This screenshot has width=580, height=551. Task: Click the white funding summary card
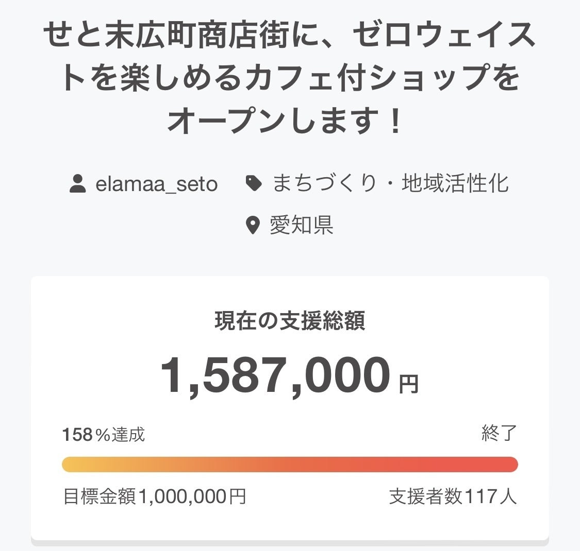[290, 520]
